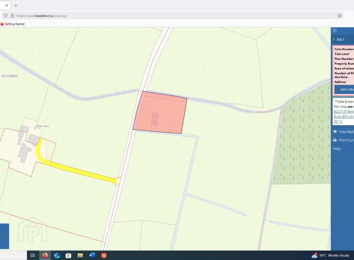354x260 pixels.
Task: Open File Explorer from the taskbar
Action: point(80,255)
